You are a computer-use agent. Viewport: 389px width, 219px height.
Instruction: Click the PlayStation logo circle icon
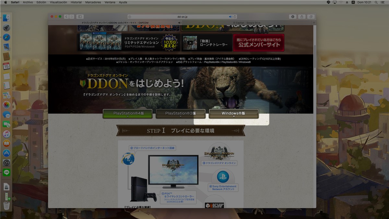point(223,176)
